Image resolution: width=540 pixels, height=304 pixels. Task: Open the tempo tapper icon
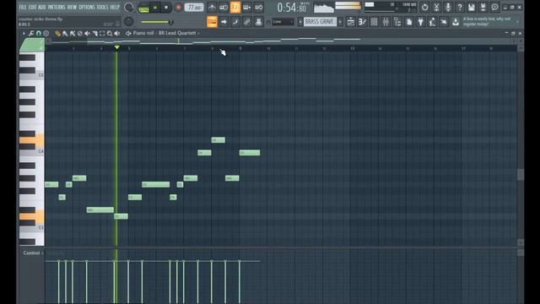[432, 22]
